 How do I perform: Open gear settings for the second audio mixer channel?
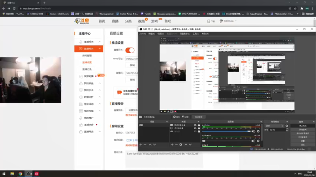click(258, 141)
